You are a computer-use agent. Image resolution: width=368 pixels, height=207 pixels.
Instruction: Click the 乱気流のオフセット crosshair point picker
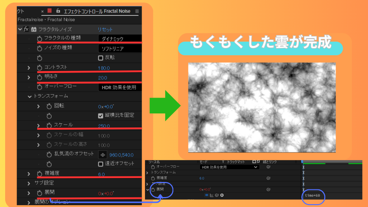coord(103,155)
